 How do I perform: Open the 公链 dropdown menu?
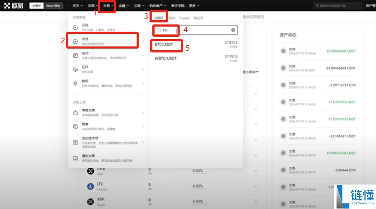coord(139,6)
